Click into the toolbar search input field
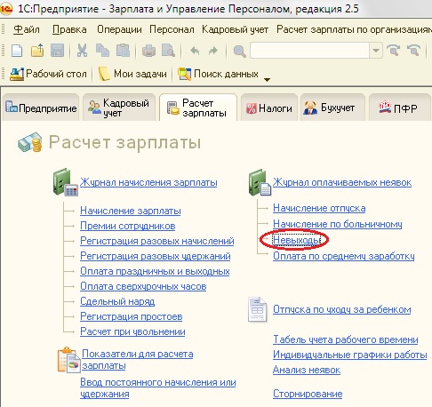 click(310, 51)
